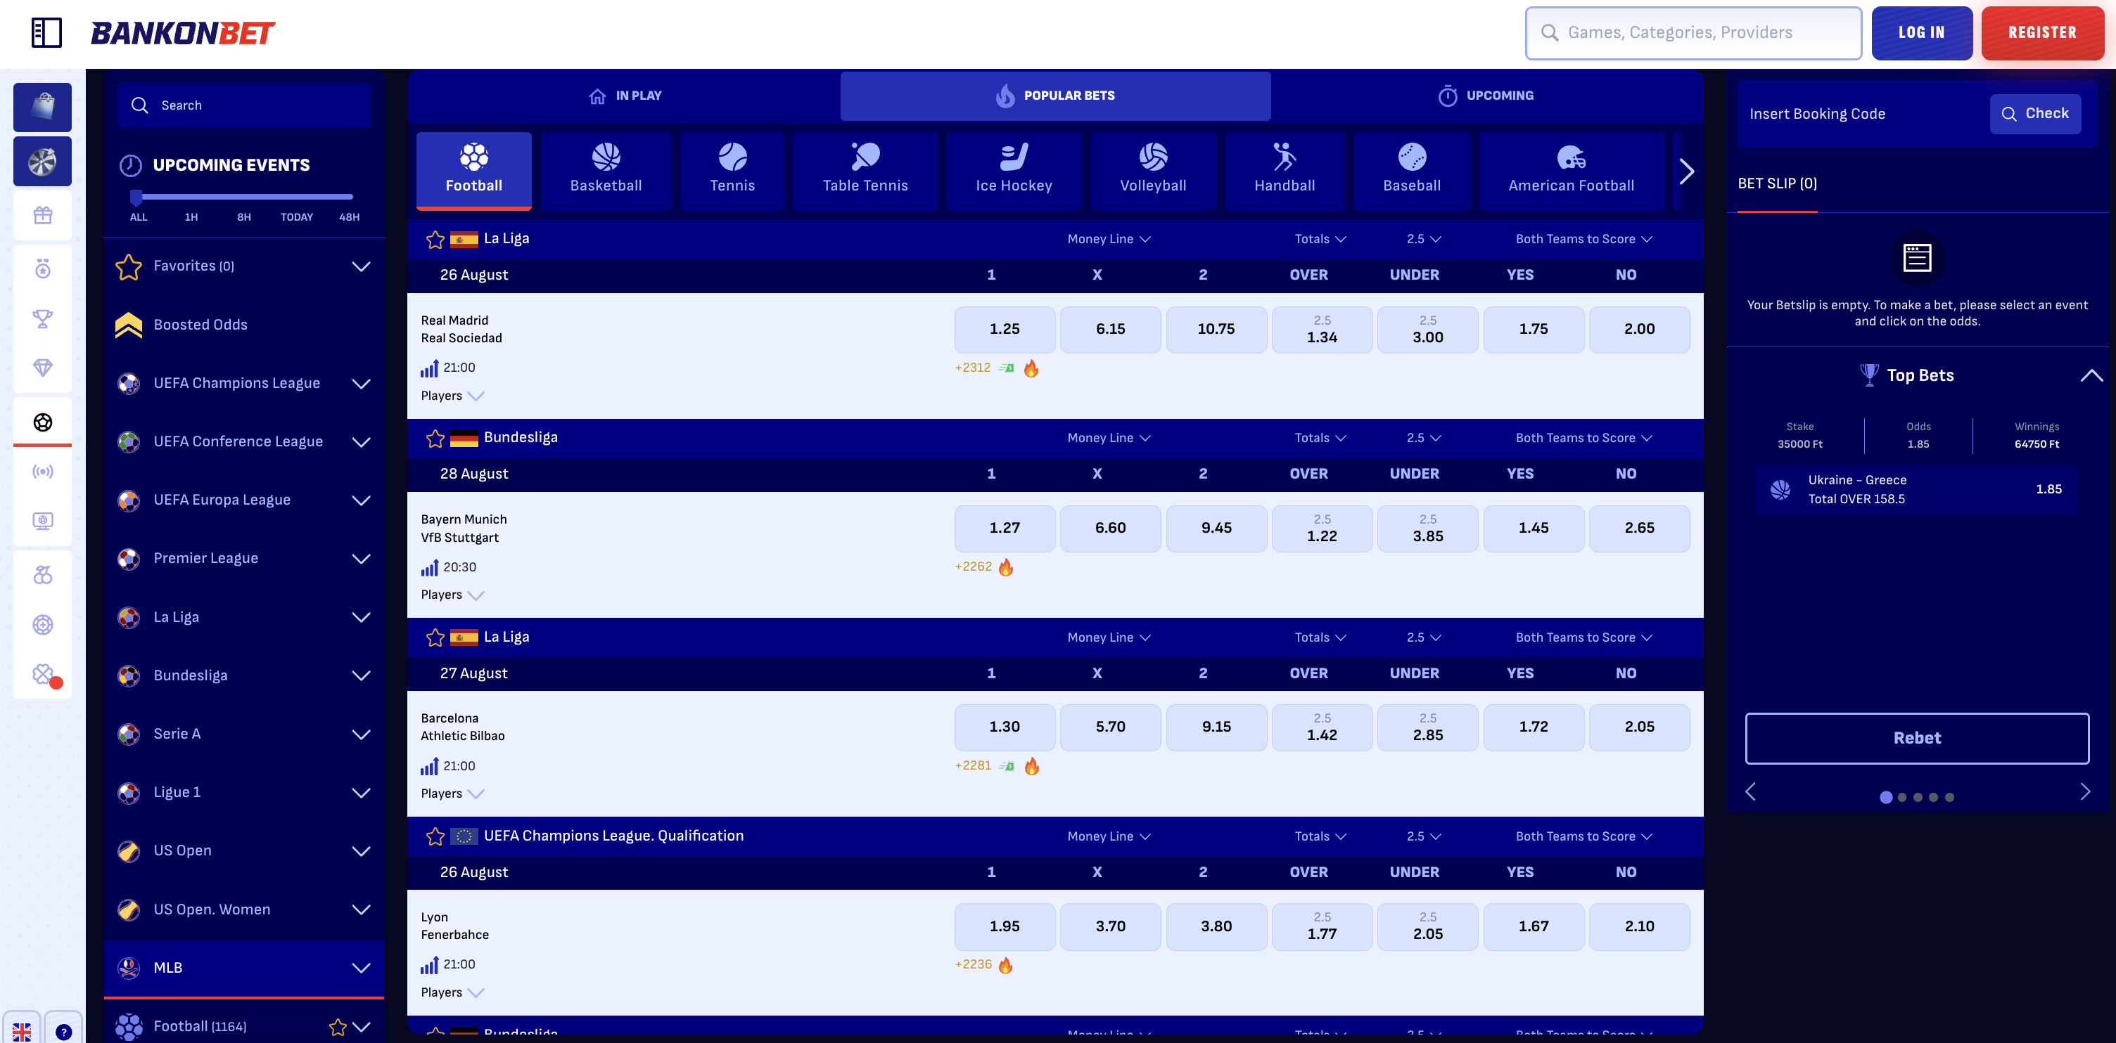Favorite the first La Liga 26 August star

tap(435, 240)
